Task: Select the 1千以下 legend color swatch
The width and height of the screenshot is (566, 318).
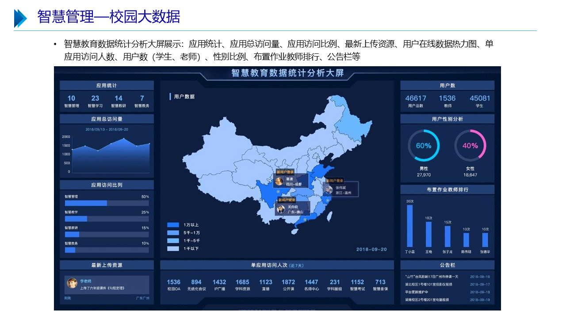Action: tap(173, 249)
